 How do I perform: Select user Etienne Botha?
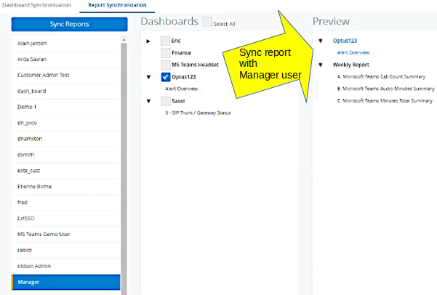click(66, 186)
